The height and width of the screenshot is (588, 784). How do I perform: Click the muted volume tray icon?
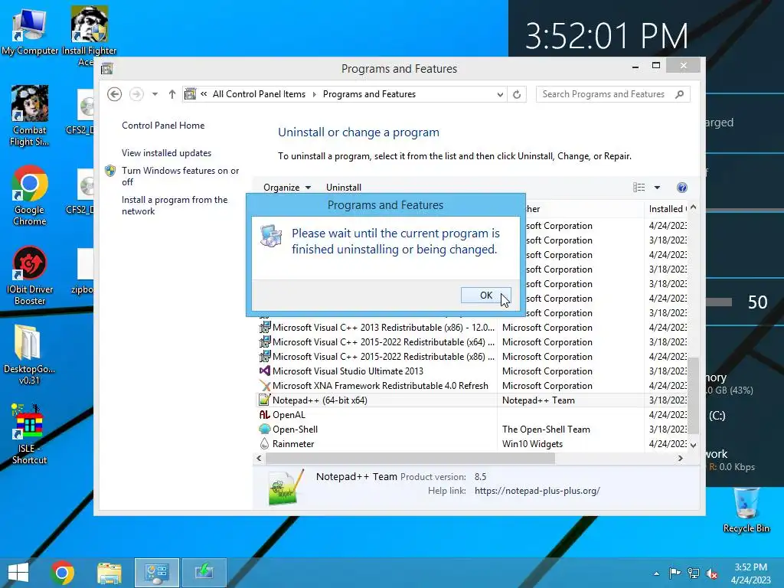pyautogui.click(x=712, y=573)
